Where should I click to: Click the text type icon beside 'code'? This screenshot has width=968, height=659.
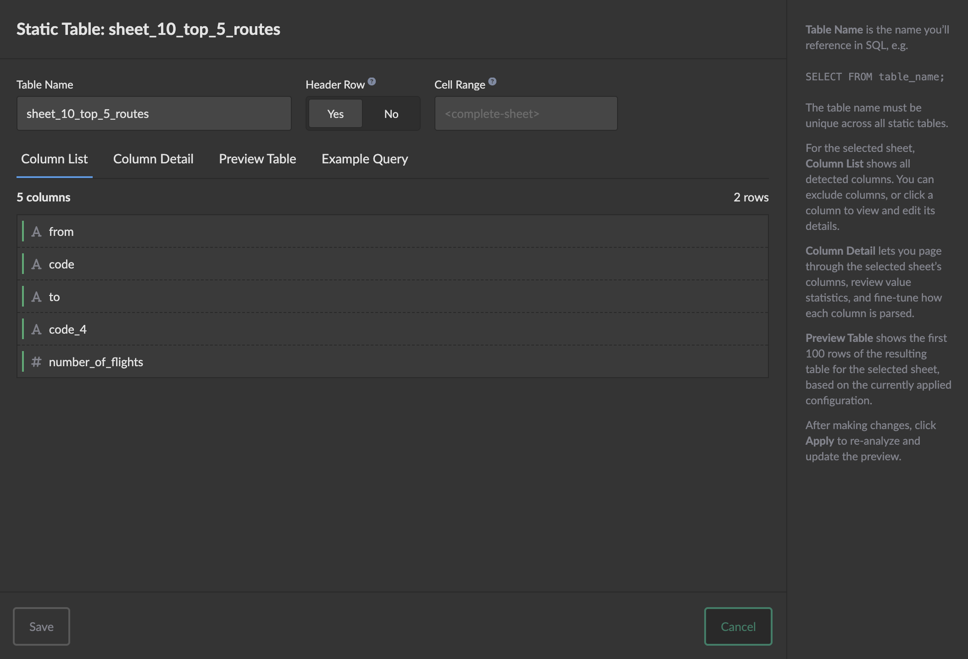click(x=36, y=264)
